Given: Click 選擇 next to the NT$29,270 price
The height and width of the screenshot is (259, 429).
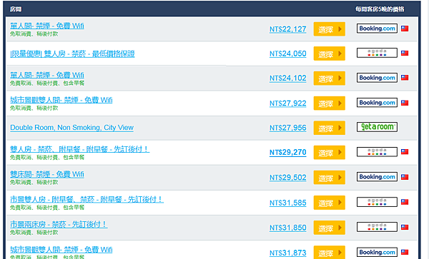Looking at the screenshot, I should (x=329, y=152).
